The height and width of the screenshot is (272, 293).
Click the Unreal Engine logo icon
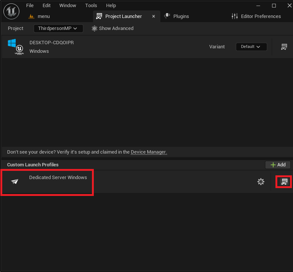11,11
